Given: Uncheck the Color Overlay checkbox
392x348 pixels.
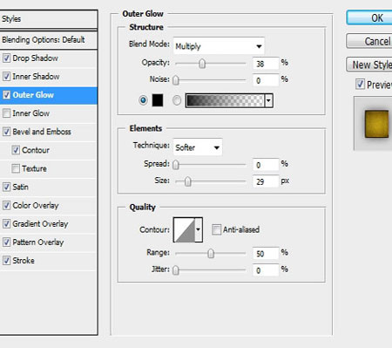Looking at the screenshot, I should pyautogui.click(x=6, y=205).
